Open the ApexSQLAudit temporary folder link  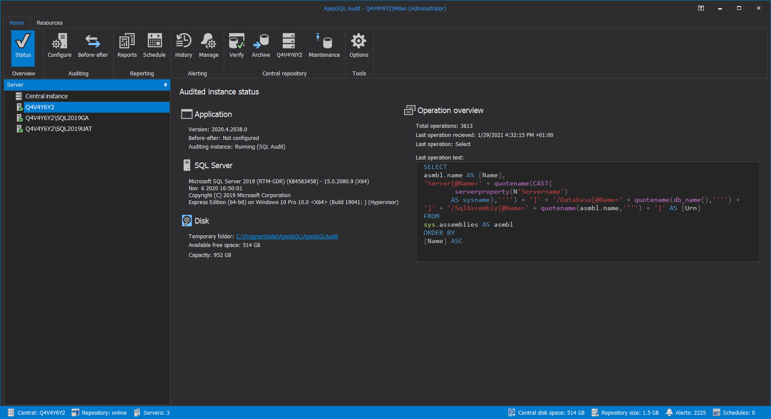[287, 236]
